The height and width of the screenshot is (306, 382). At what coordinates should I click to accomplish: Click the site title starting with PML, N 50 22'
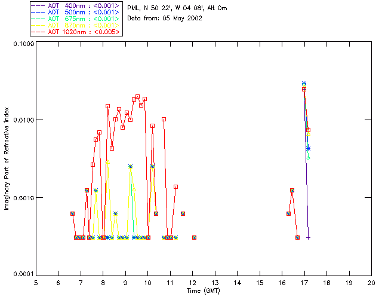[177, 8]
